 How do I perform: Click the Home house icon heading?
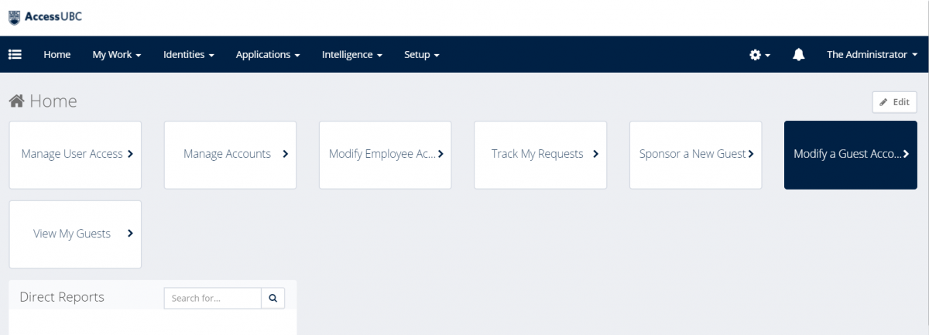point(16,101)
